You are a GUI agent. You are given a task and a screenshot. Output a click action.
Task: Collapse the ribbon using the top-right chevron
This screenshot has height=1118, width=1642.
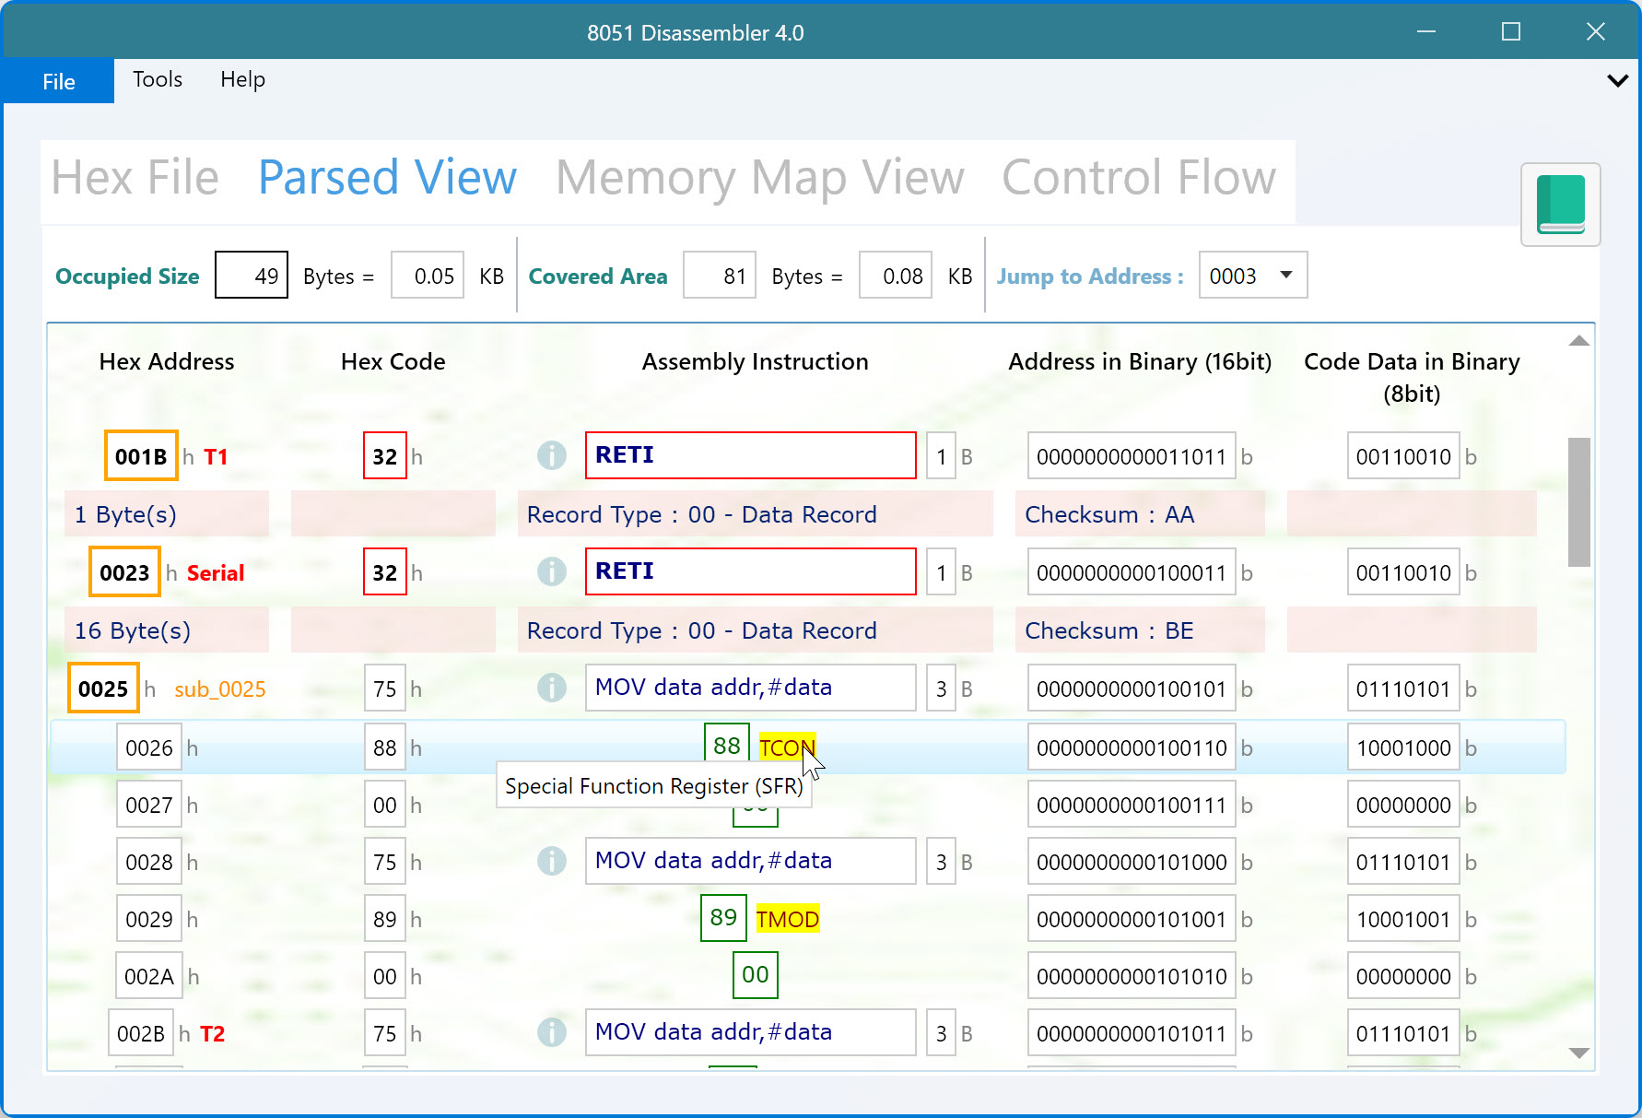pos(1617,80)
